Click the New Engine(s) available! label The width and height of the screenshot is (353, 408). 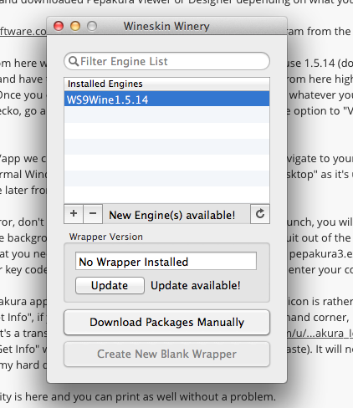pyautogui.click(x=172, y=215)
